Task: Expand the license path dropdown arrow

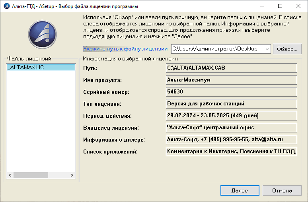Action: click(267, 49)
